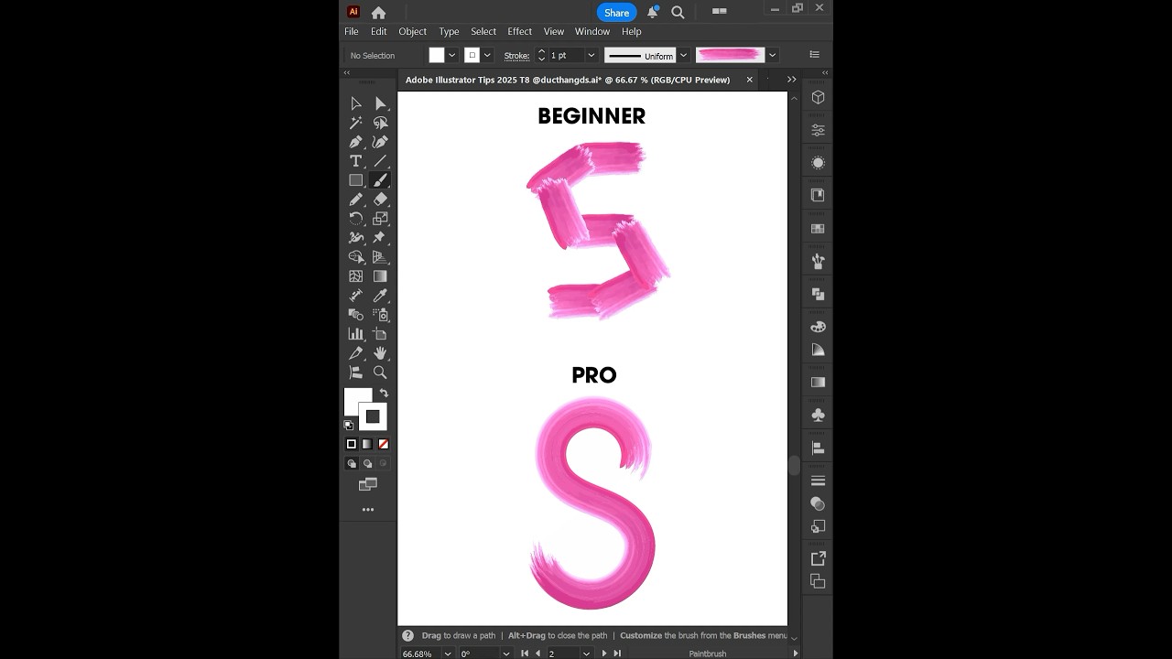Select the Rotate tool
This screenshot has height=659, width=1172.
pyautogui.click(x=356, y=219)
